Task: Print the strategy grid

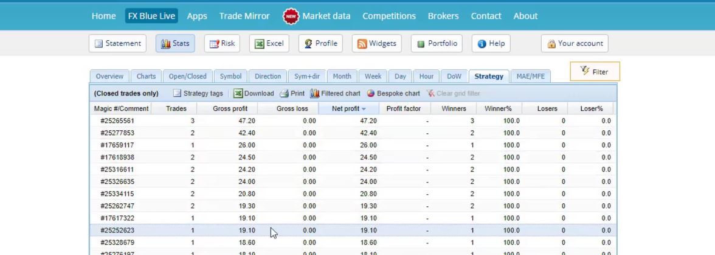Action: coord(292,94)
